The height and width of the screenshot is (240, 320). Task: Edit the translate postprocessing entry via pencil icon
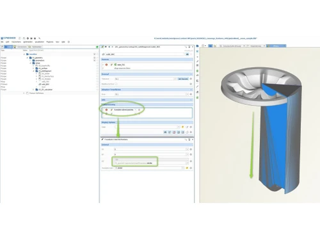111,110
